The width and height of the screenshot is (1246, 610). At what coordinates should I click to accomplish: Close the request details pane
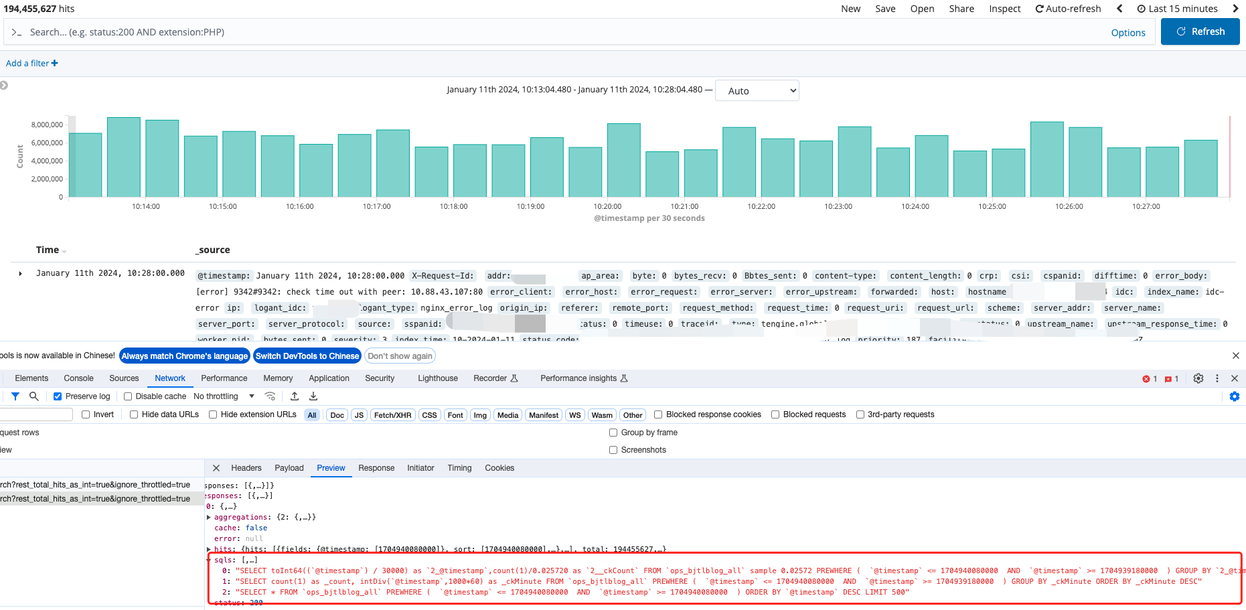(x=216, y=468)
